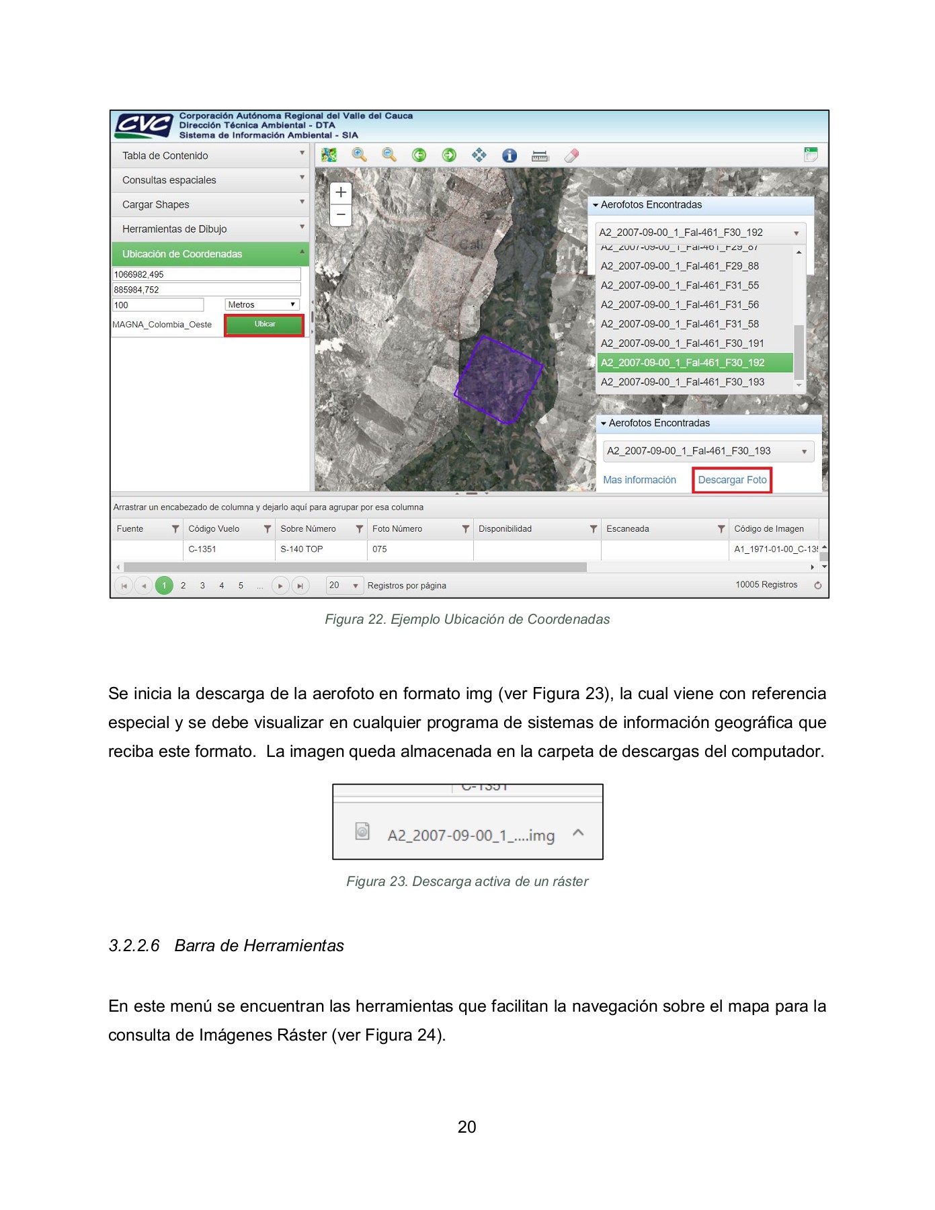Image resolution: width=935 pixels, height=1210 pixels.
Task: Click the eraser clear tool
Action: (571, 155)
